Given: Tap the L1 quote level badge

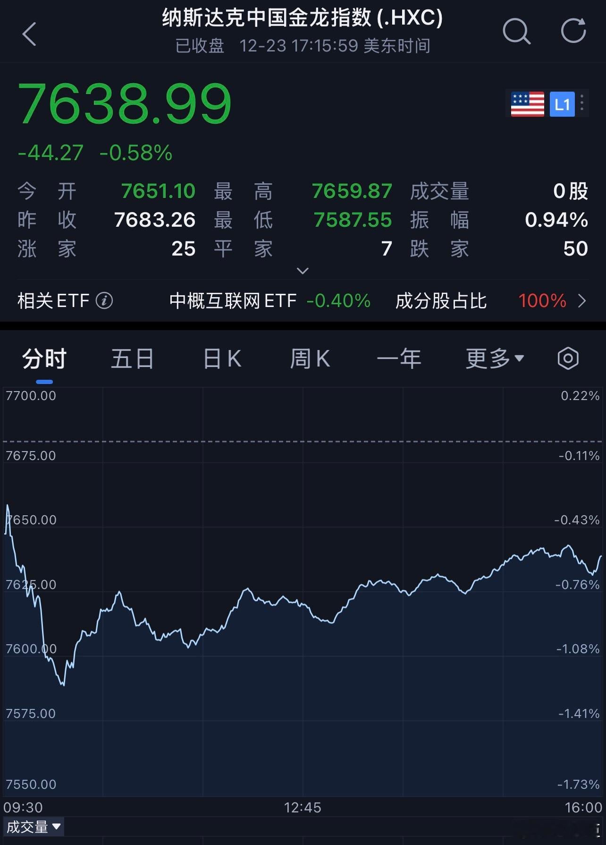Looking at the screenshot, I should (x=562, y=104).
